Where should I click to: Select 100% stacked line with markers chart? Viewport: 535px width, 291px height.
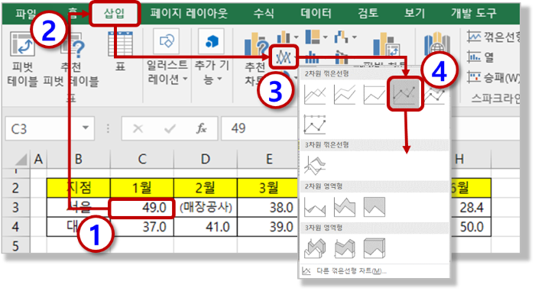click(315, 124)
